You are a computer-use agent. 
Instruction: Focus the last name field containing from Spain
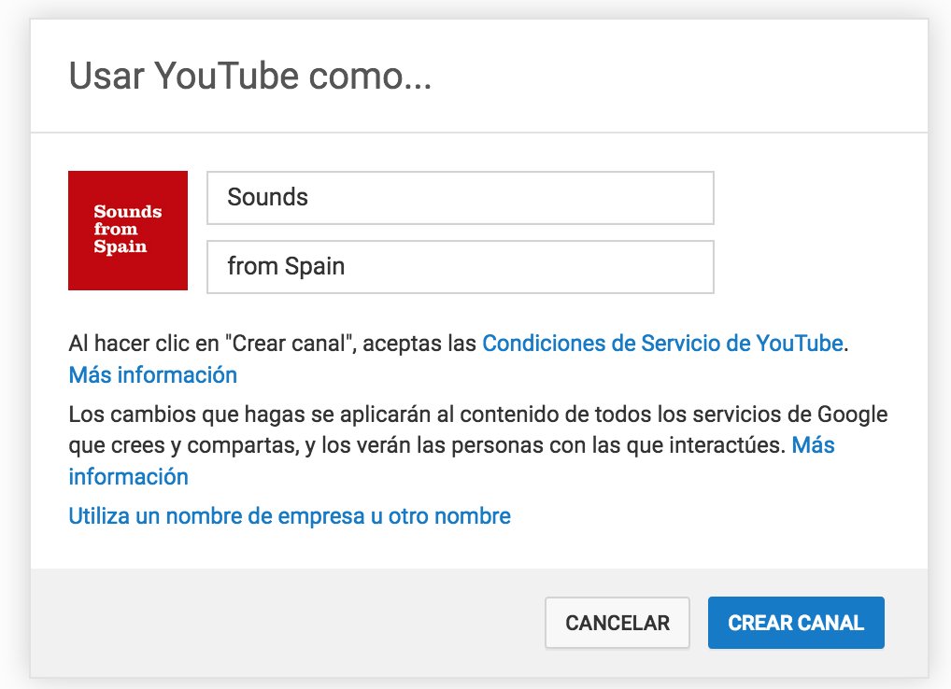[461, 267]
